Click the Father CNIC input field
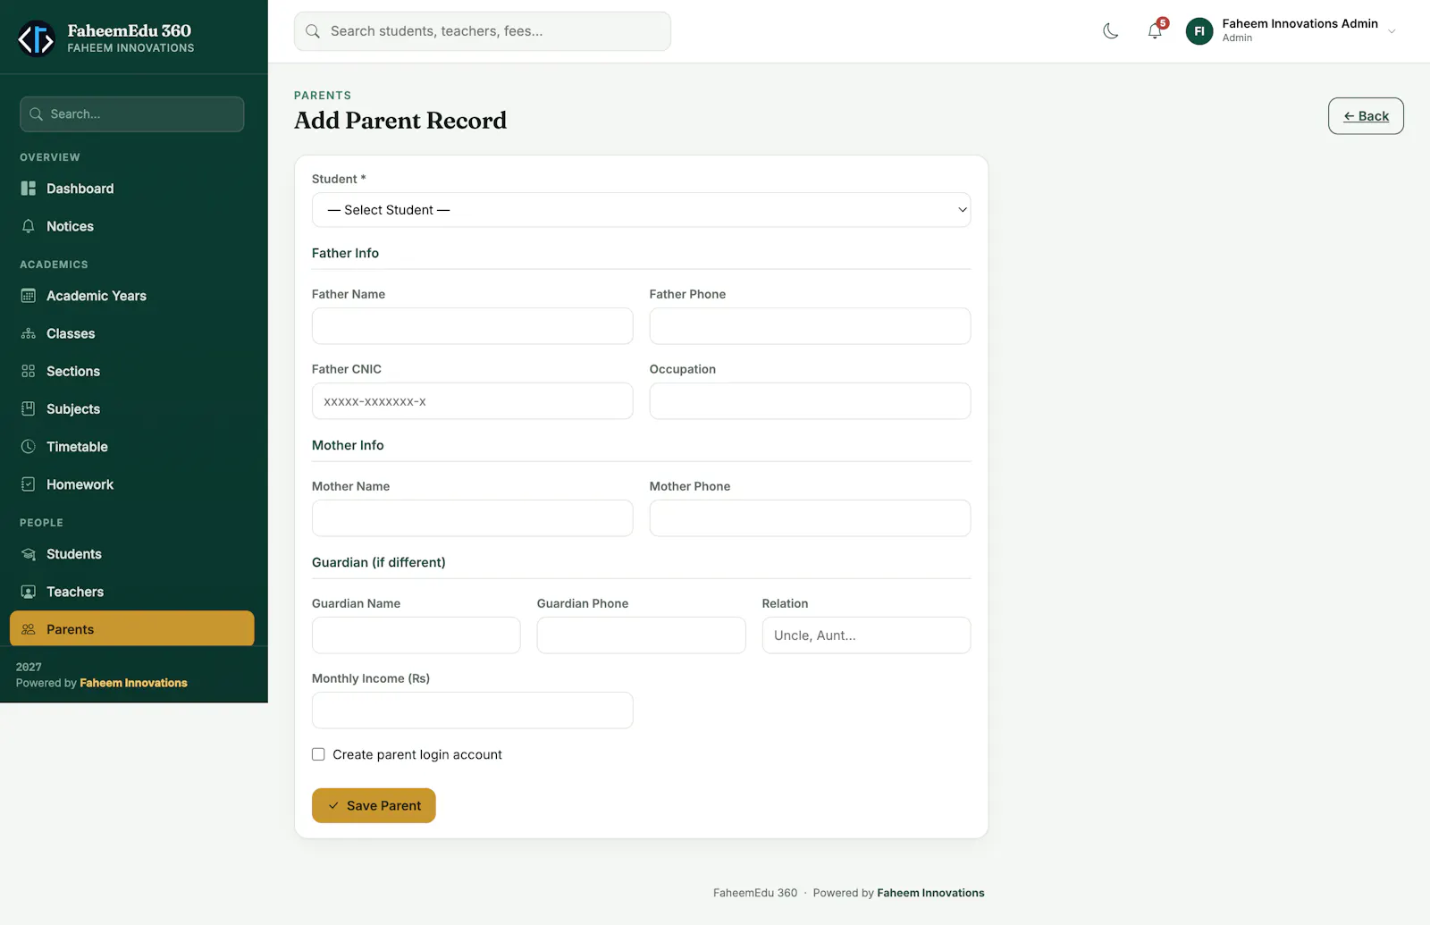Viewport: 1430px width, 925px height. [472, 401]
